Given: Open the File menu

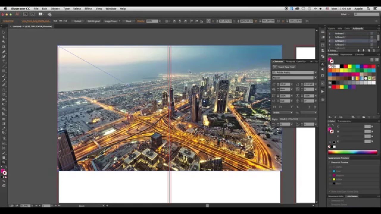Looking at the screenshot, I should 36,9.
